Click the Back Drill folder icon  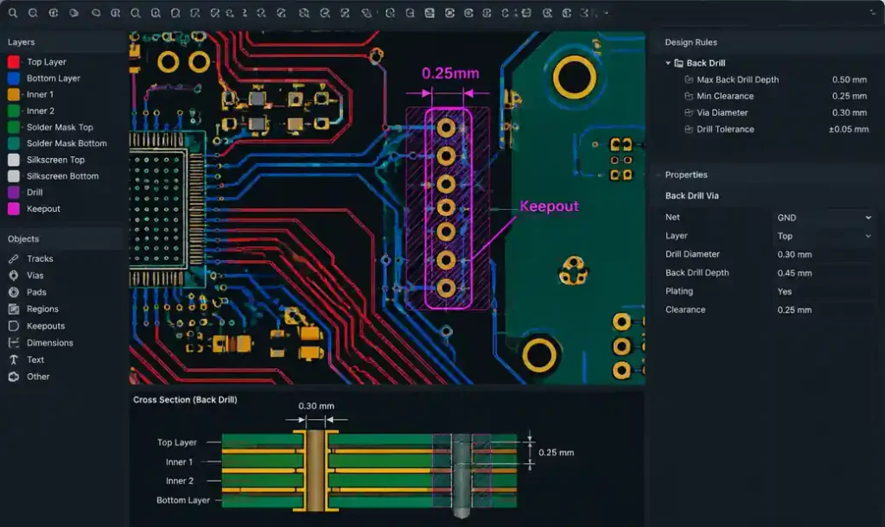[678, 63]
